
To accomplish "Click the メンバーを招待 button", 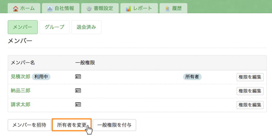I will (x=29, y=125).
